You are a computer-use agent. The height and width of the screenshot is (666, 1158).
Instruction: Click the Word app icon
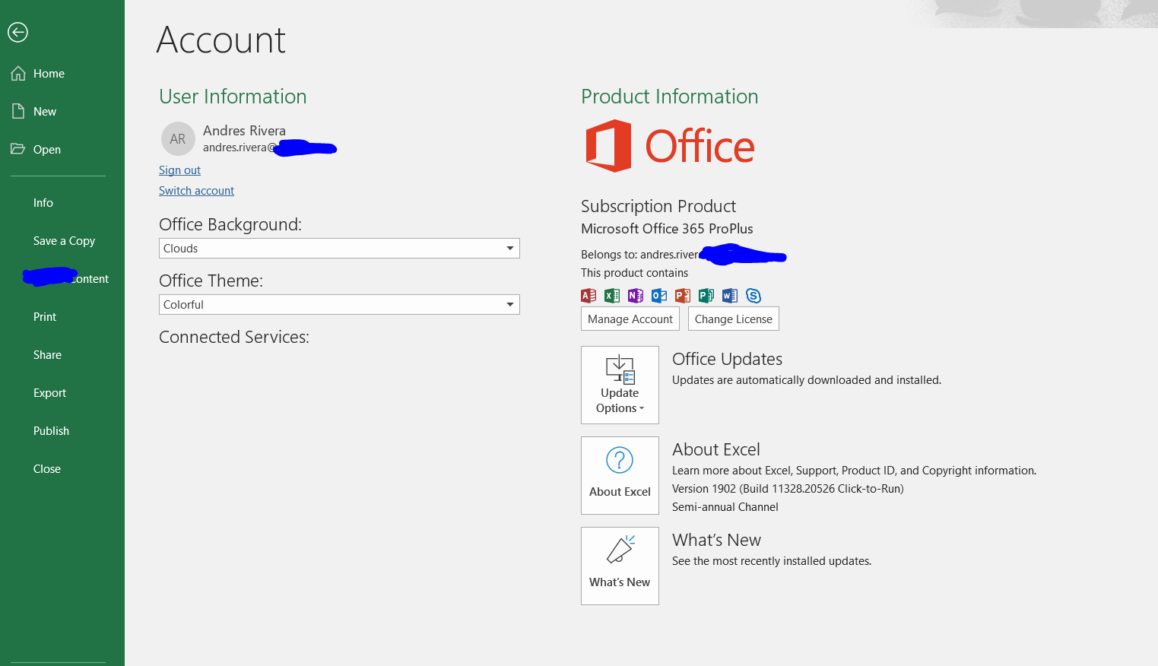730,296
